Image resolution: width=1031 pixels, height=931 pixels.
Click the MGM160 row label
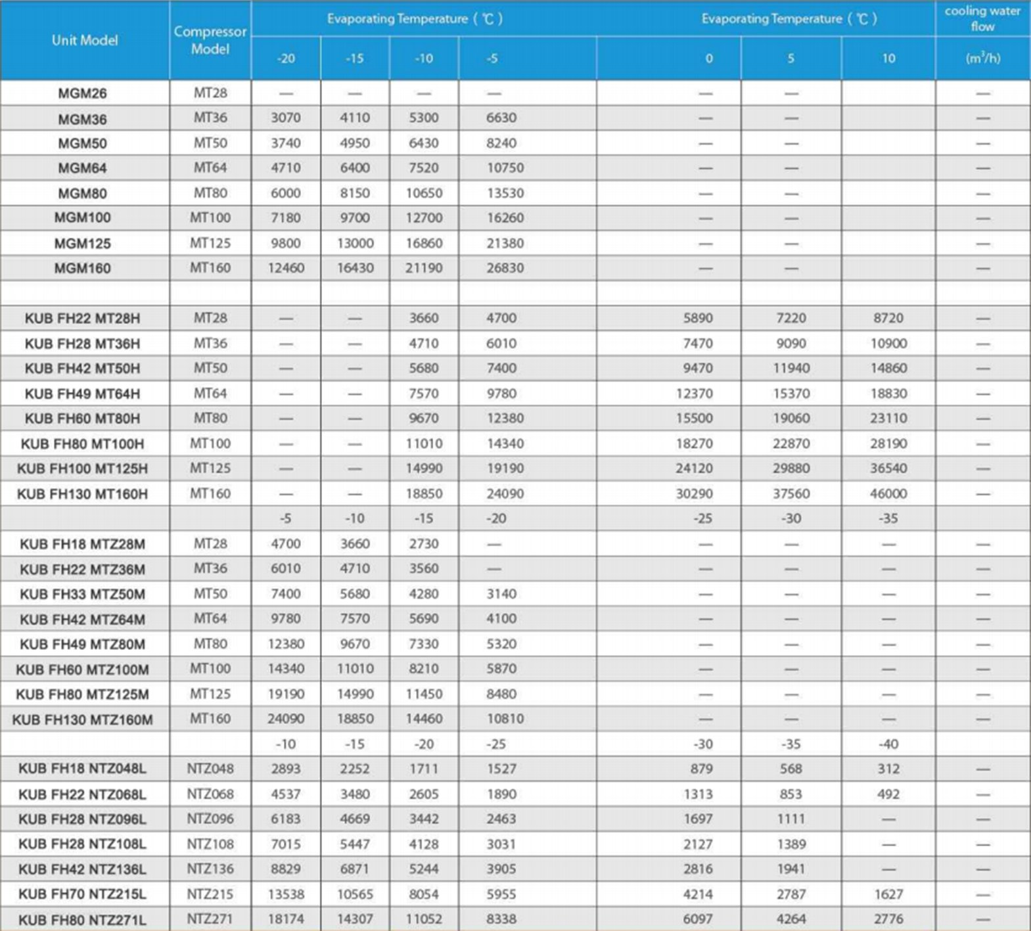(x=83, y=268)
